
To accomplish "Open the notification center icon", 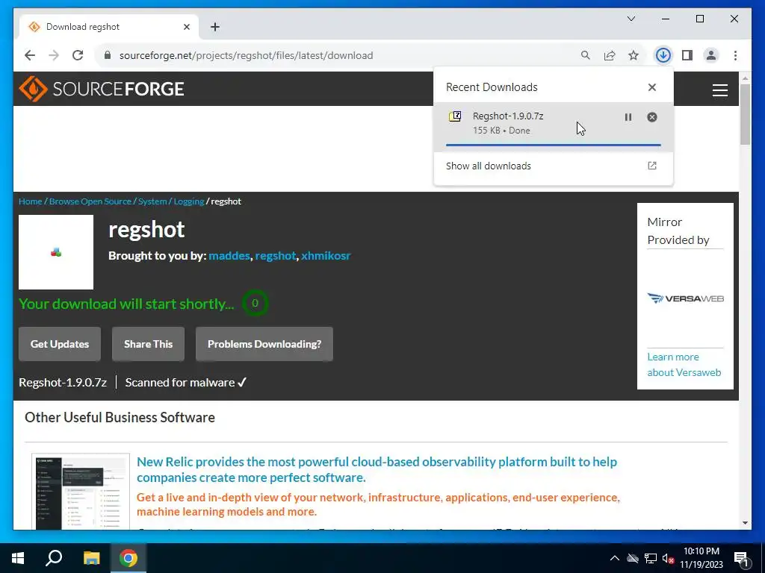I will [742, 558].
